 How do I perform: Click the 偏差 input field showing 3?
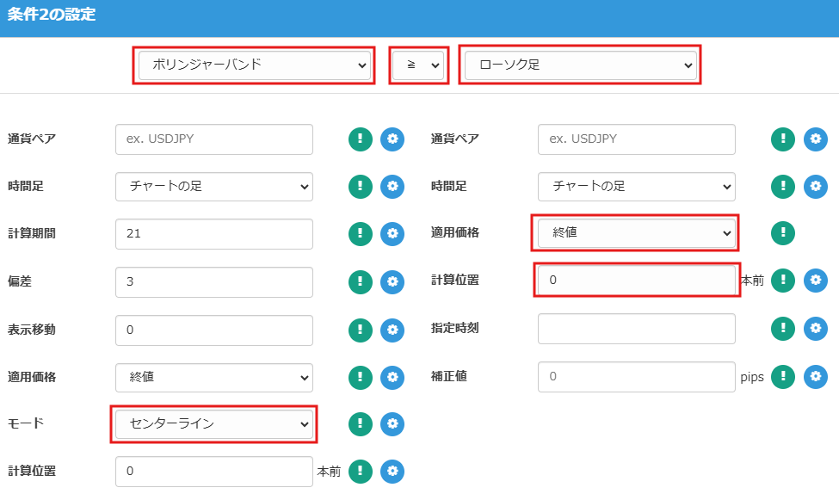tap(214, 281)
